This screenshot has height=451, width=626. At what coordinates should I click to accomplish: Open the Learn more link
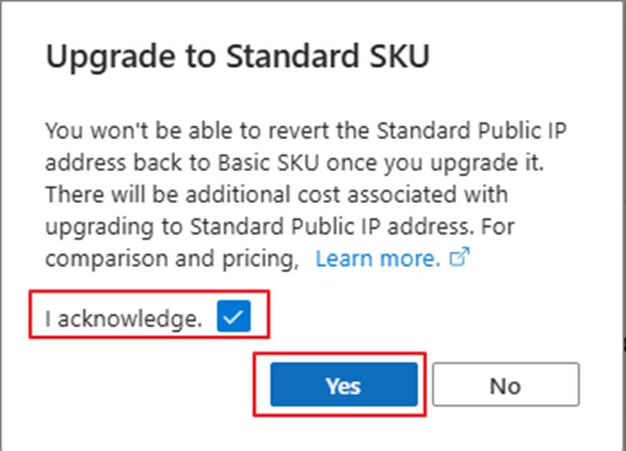click(x=377, y=259)
